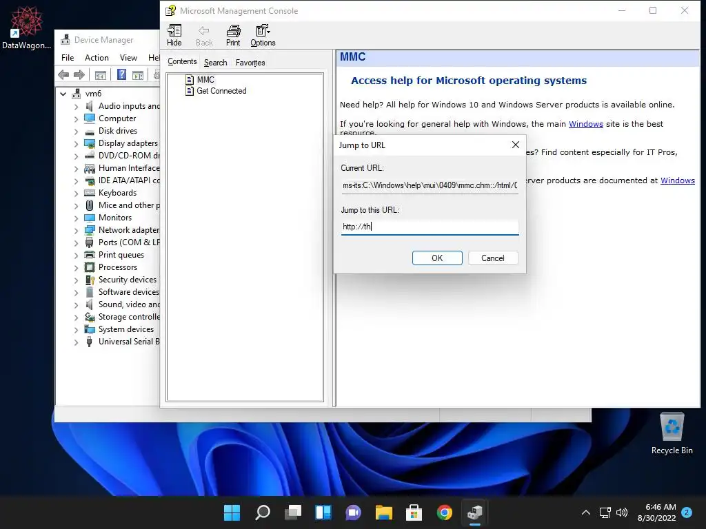706x529 pixels.
Task: Open Task View from taskbar
Action: (292, 512)
